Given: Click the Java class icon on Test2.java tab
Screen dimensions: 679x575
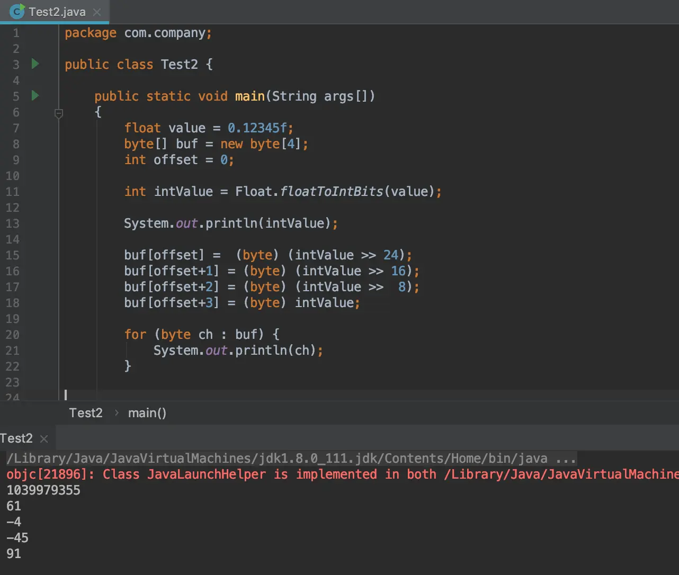Looking at the screenshot, I should tap(17, 12).
